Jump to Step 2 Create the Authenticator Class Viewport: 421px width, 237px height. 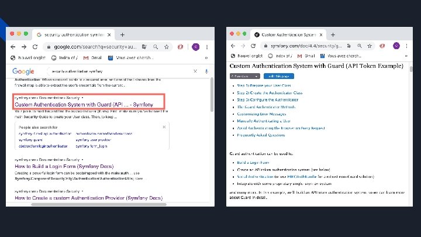point(270,92)
